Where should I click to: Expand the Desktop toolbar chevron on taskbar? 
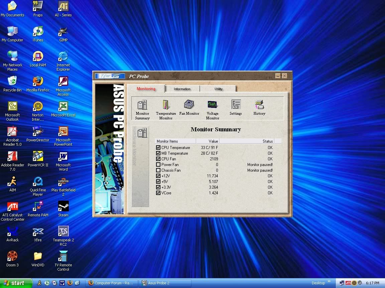tap(329, 281)
